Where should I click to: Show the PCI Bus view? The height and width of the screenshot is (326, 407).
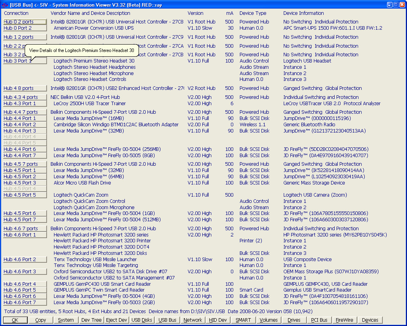(319, 320)
